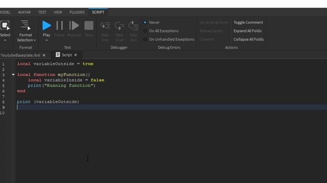Viewport: 327px width, 183px height.
Task: Open the YoutubeBaseplate.rbxl document tab
Action: (20, 55)
